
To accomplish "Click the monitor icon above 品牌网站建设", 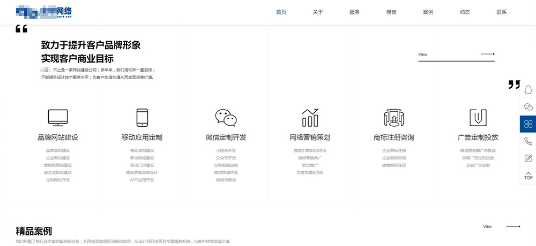I will 58,117.
